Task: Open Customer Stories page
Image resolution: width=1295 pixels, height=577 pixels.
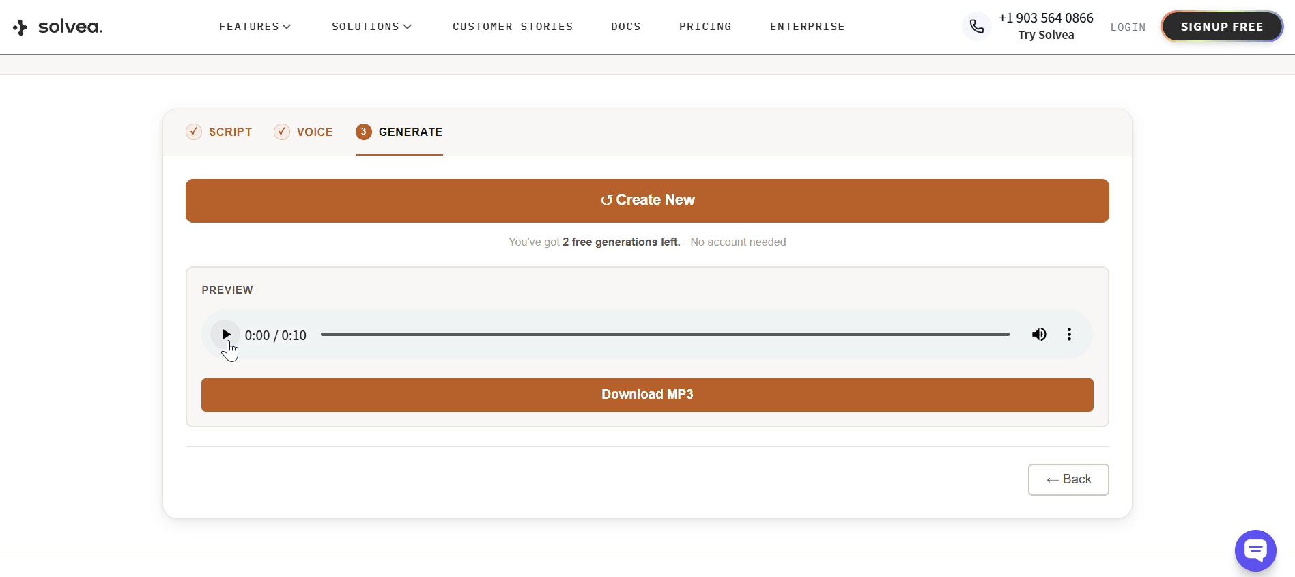Action: 513,27
